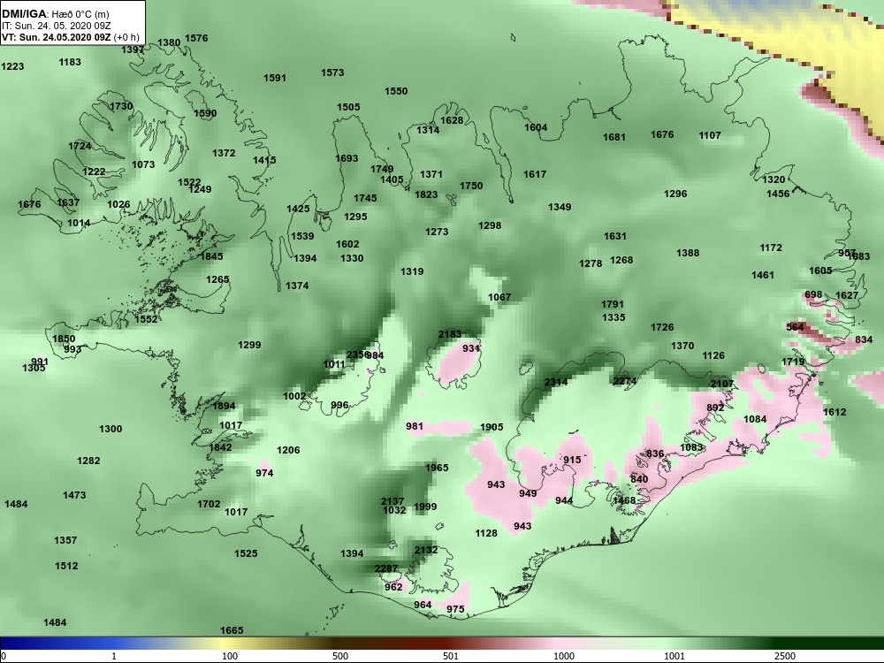The image size is (884, 663).
Task: Click the map value '975'
Action: (455, 609)
